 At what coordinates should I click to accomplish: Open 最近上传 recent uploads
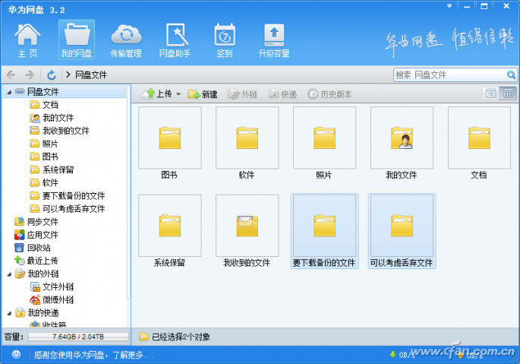[36, 261]
